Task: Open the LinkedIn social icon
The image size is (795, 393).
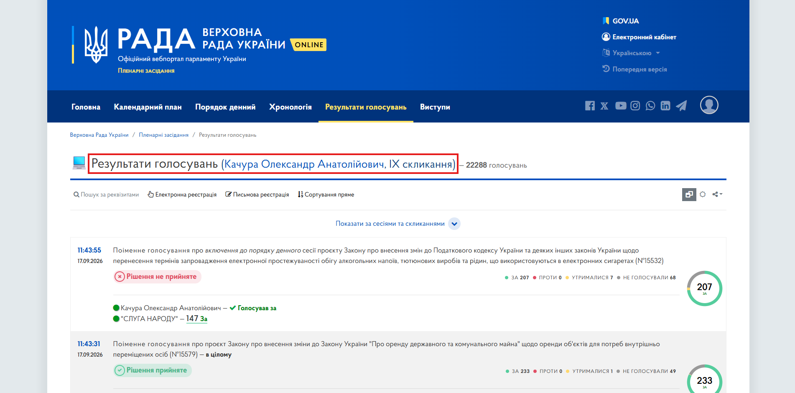Action: coord(665,106)
